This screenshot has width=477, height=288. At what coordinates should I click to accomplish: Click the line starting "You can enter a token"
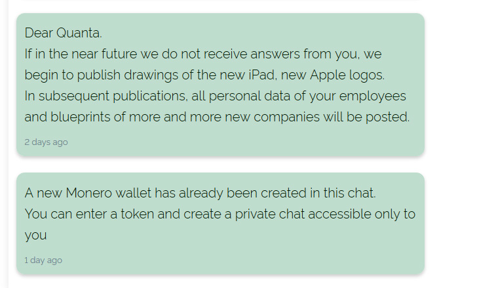tap(220, 214)
